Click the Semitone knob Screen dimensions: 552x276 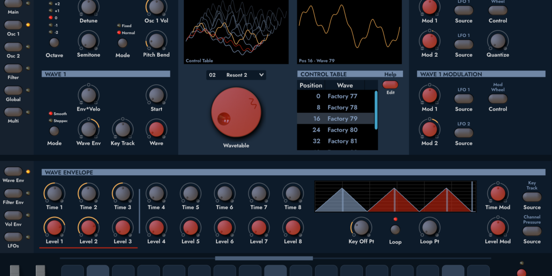[x=89, y=41]
